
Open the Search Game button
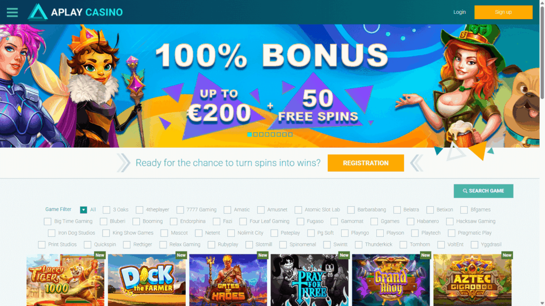(483, 191)
